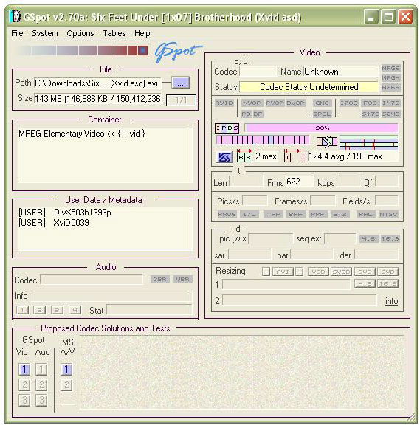420x428 pixels.
Task: Click the S170 colorimetry indicator
Action: coord(371,114)
